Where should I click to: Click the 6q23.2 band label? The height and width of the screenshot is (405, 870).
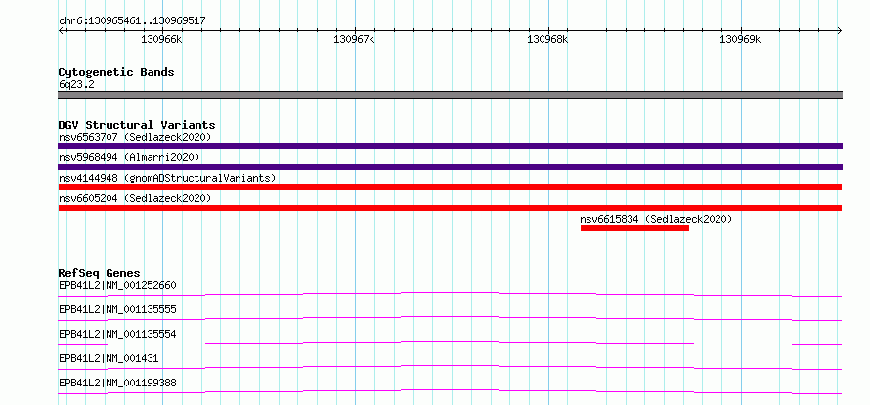pyautogui.click(x=76, y=84)
